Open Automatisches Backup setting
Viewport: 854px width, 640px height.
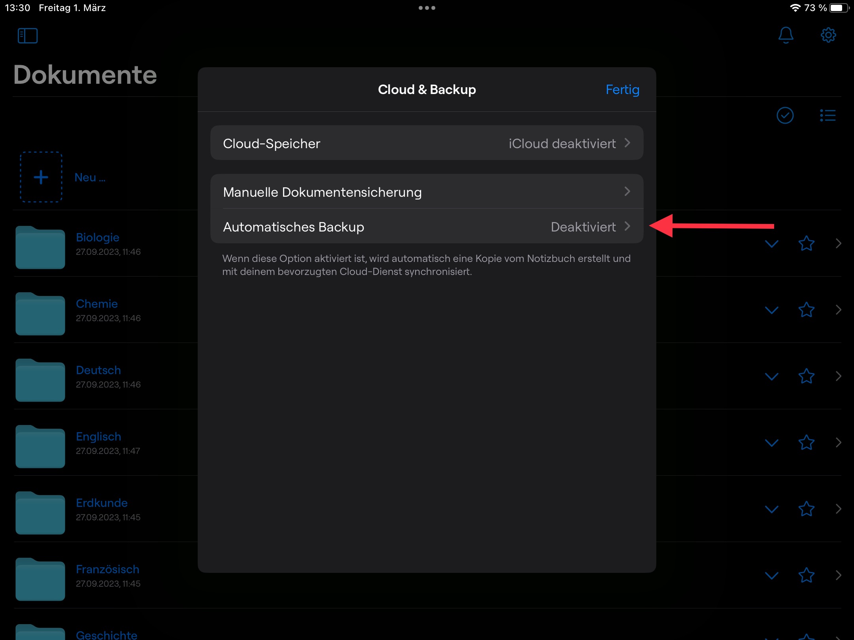click(427, 227)
